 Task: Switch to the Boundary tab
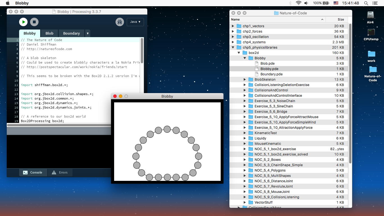(x=71, y=33)
